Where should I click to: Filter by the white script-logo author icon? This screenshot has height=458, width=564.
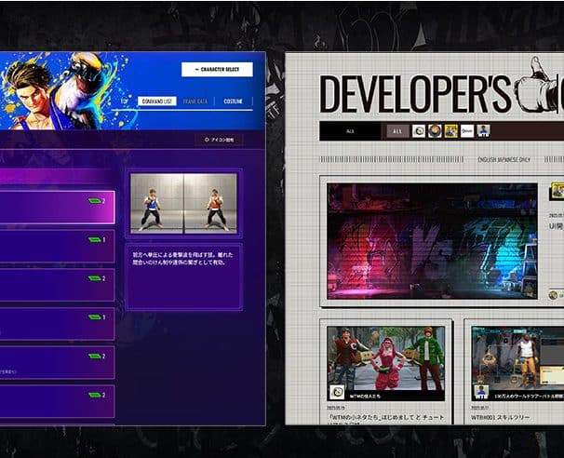[467, 131]
